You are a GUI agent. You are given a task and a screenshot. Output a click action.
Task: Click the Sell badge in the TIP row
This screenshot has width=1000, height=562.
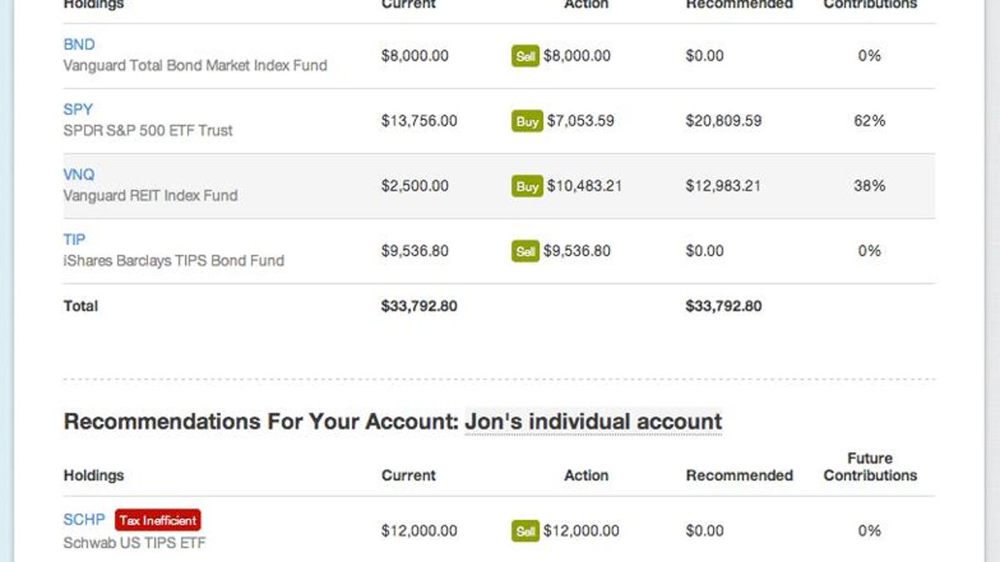(526, 251)
